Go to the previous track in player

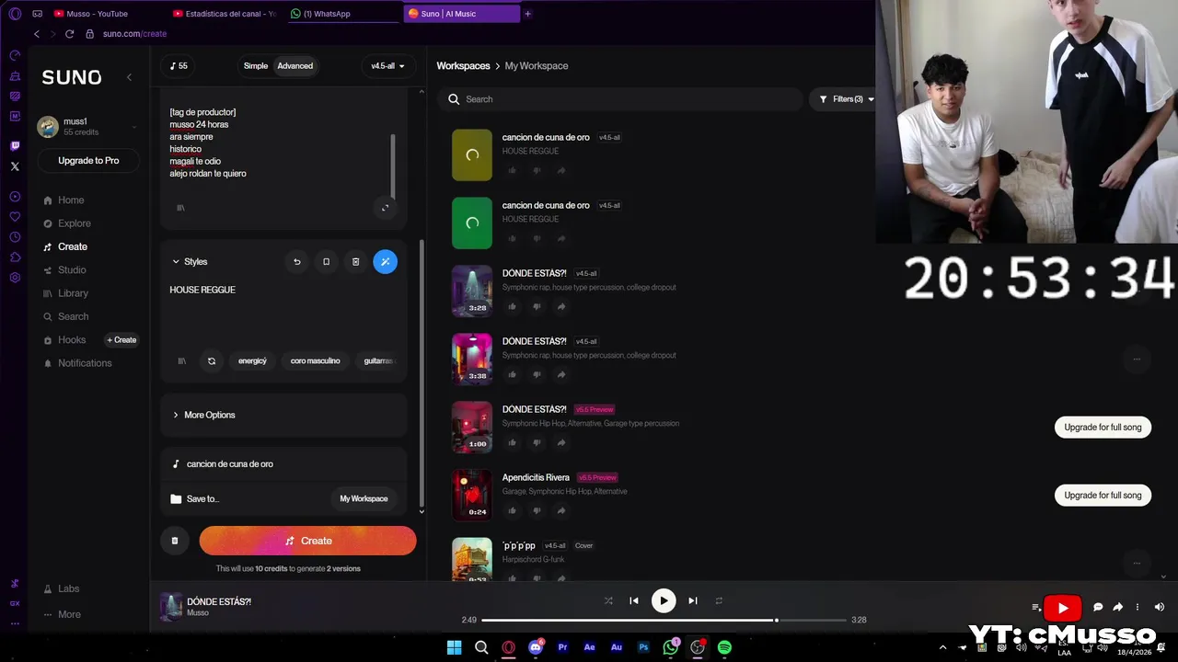pyautogui.click(x=634, y=600)
